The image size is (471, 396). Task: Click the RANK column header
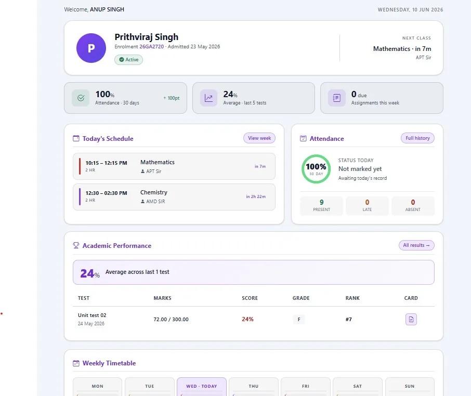pyautogui.click(x=352, y=298)
